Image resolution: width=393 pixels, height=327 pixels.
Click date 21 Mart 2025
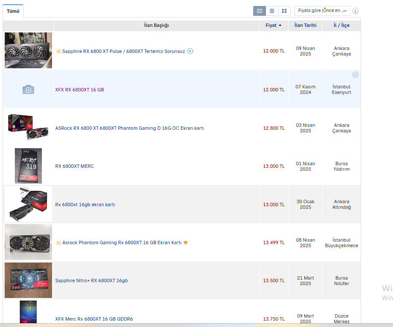[305, 280]
